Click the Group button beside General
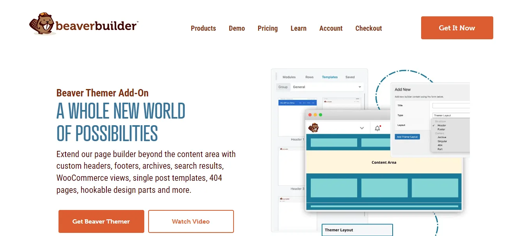The image size is (526, 236). [283, 87]
